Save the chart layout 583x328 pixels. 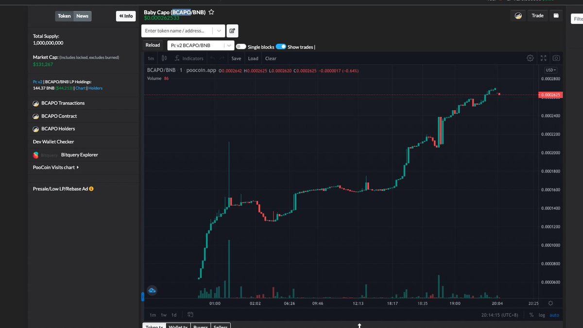click(x=236, y=58)
